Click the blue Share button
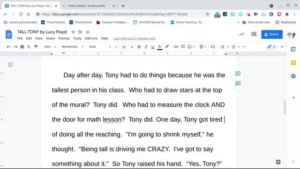Image resolution: width=300 pixels, height=169 pixels. tap(272, 34)
